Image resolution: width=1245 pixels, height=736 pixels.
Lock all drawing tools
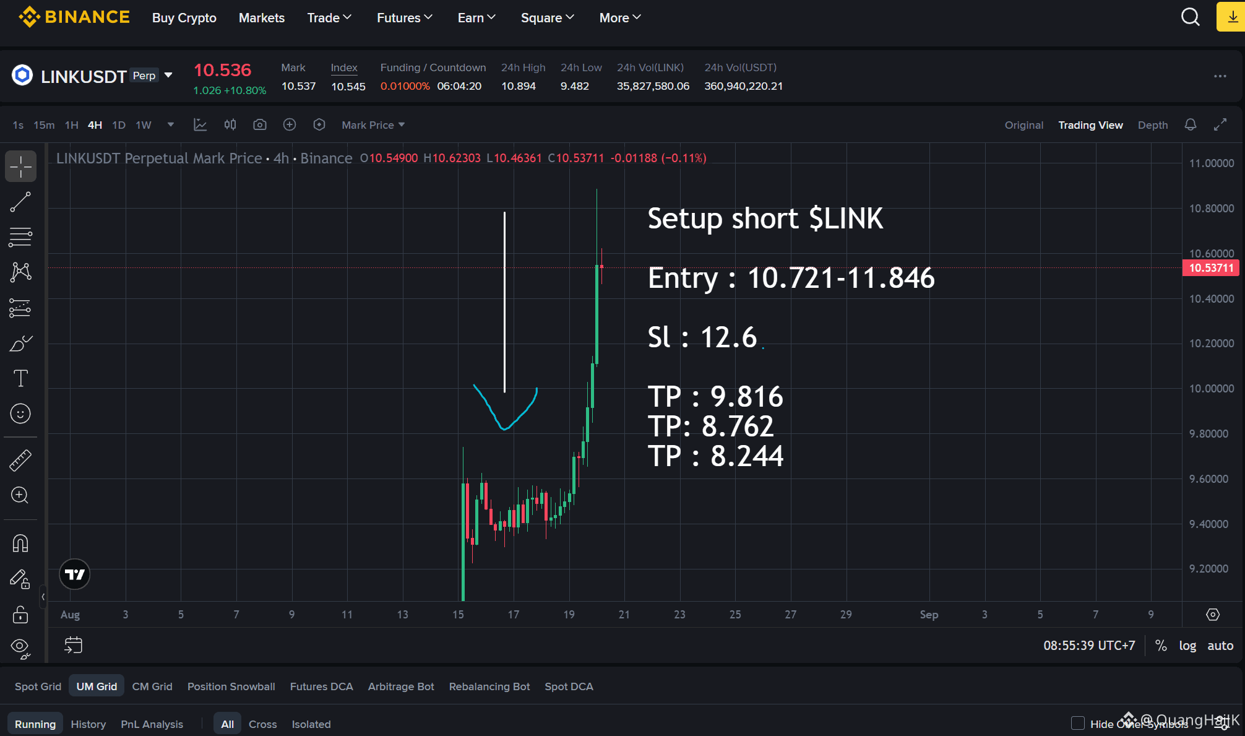click(20, 614)
